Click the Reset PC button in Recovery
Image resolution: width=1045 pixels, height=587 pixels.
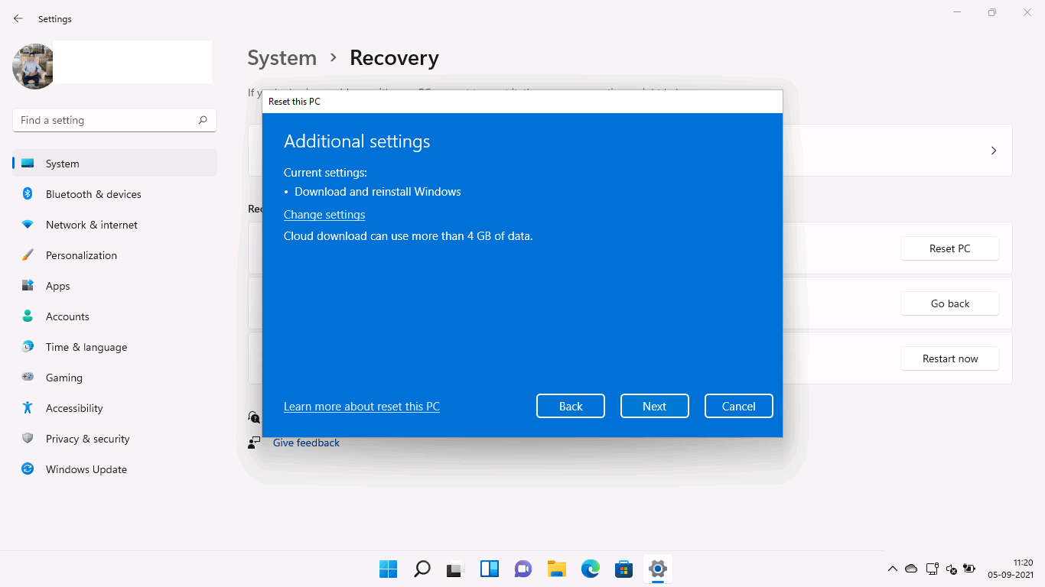pyautogui.click(x=950, y=248)
